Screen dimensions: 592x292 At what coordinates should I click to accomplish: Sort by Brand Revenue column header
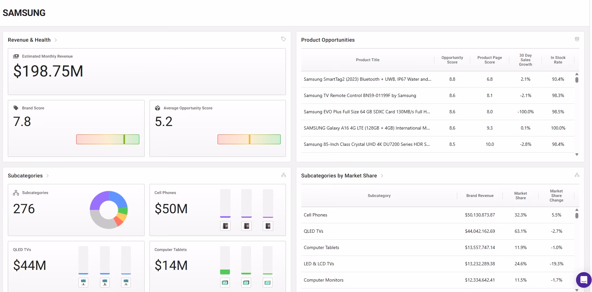pos(480,196)
